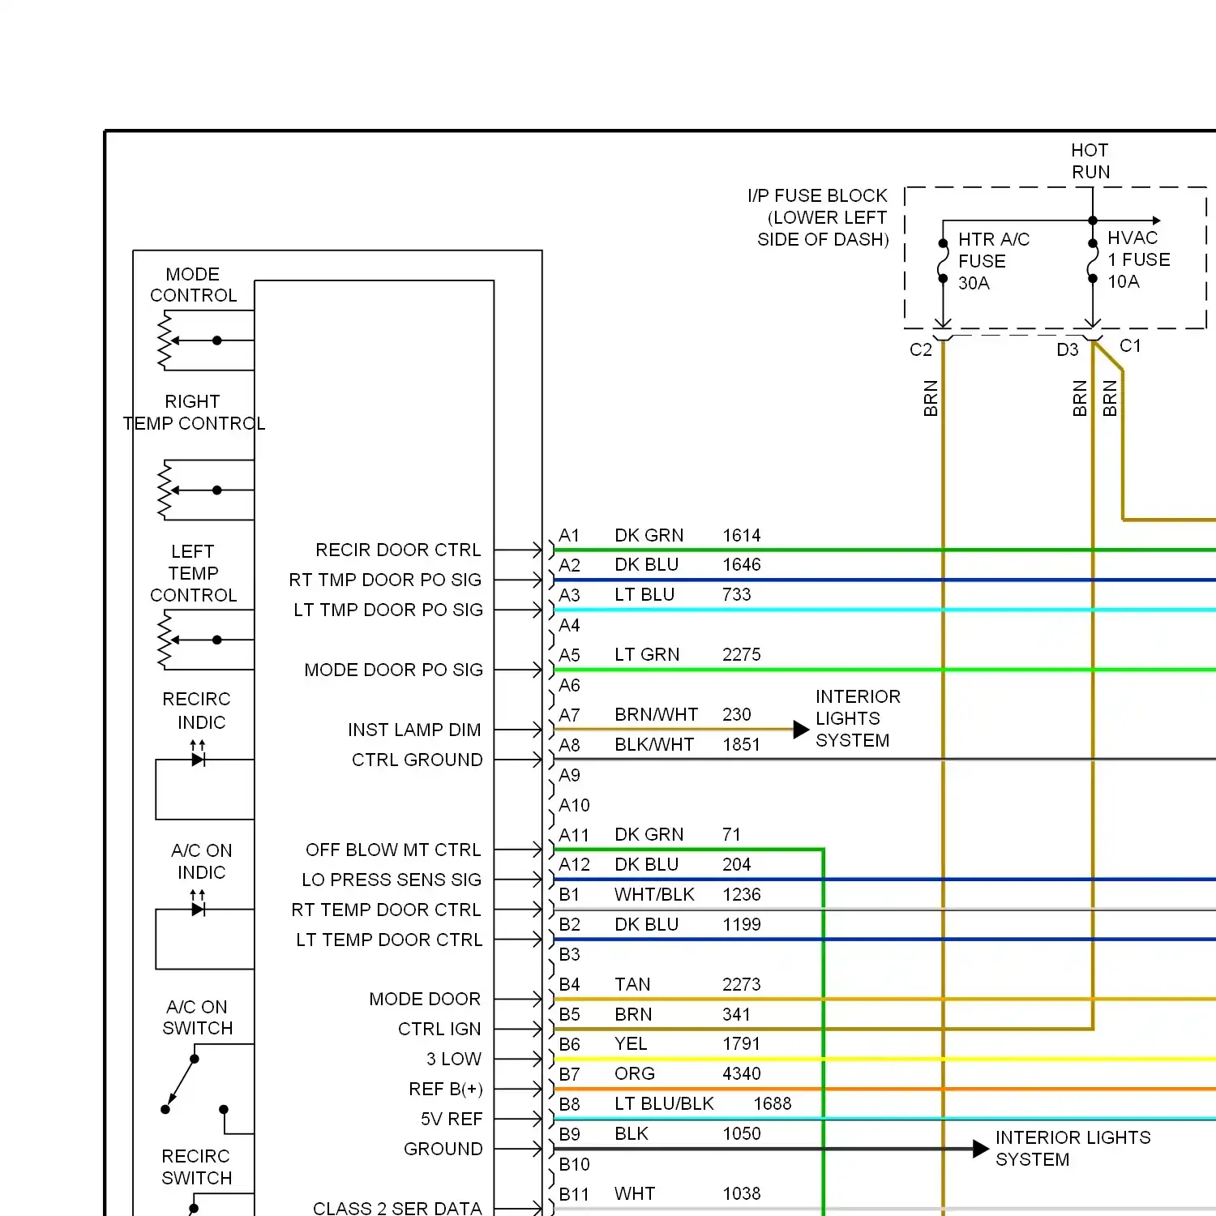
Task: Click the BRN/WHT wire color label
Action: click(x=656, y=715)
